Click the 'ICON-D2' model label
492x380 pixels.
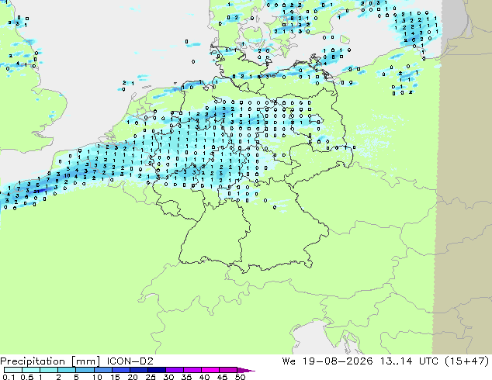[x=130, y=361]
